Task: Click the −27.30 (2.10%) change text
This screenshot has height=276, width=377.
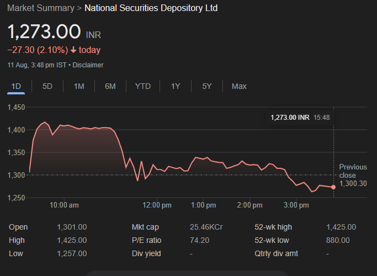Action: [x=38, y=50]
